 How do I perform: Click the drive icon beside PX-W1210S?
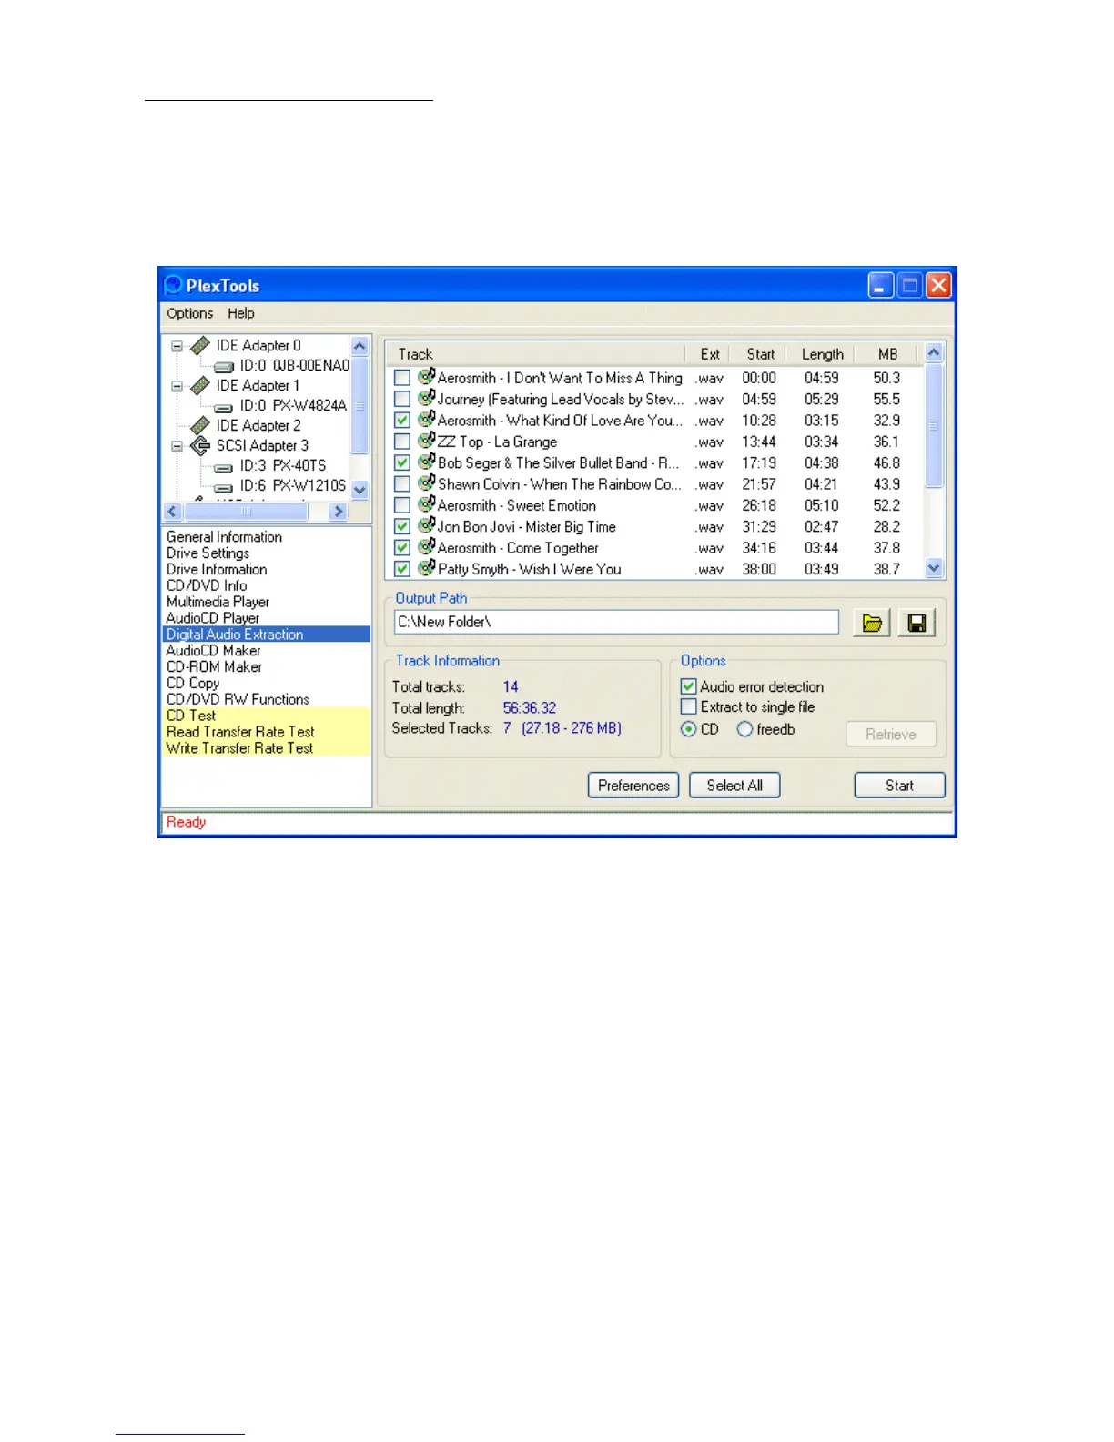[x=223, y=487]
